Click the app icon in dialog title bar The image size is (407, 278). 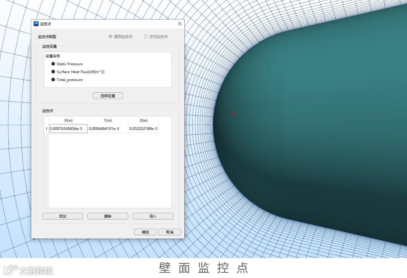click(x=36, y=24)
